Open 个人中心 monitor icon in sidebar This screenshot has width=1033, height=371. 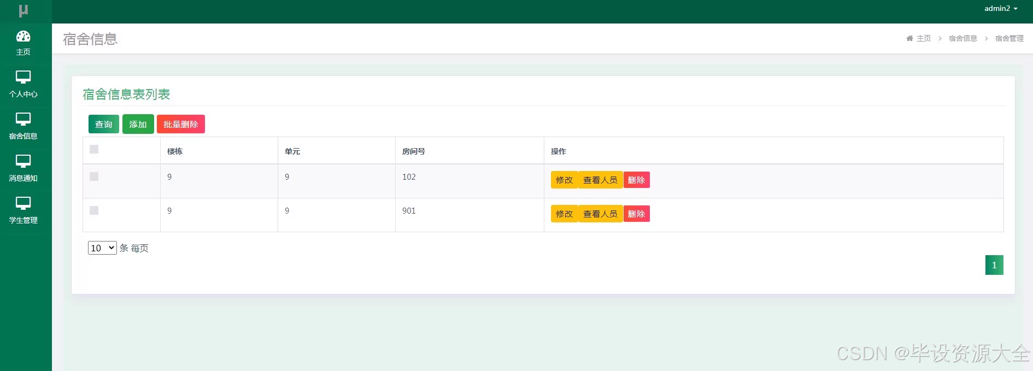click(x=23, y=77)
